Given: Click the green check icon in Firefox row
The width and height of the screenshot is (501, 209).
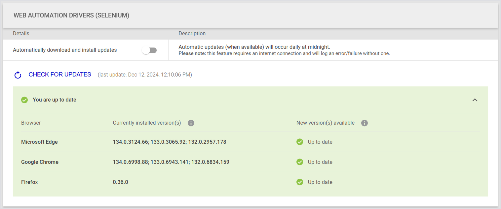Looking at the screenshot, I should [300, 182].
